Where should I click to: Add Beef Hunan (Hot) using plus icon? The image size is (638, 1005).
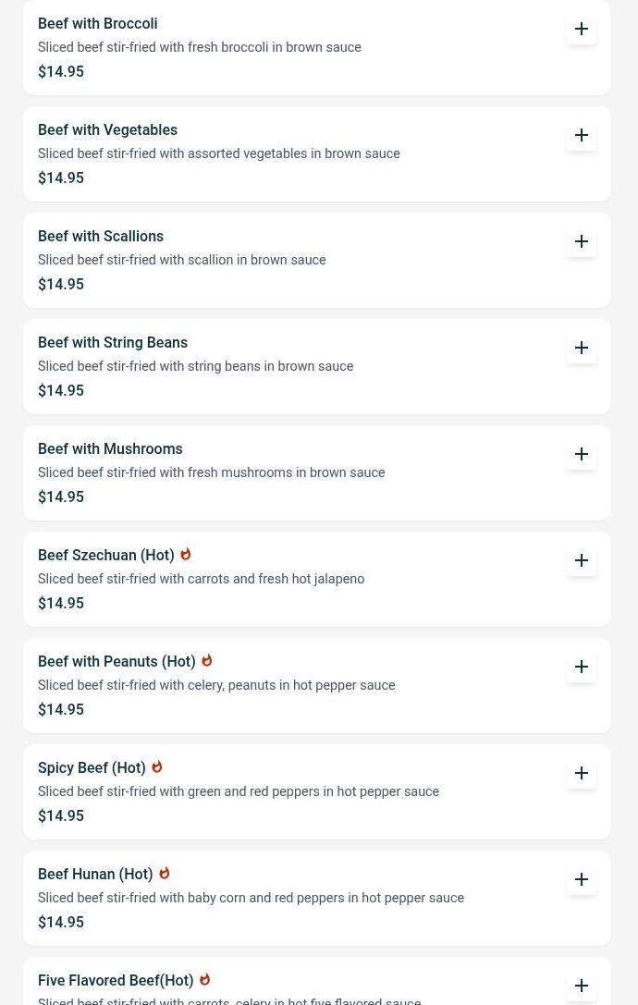[x=581, y=880]
